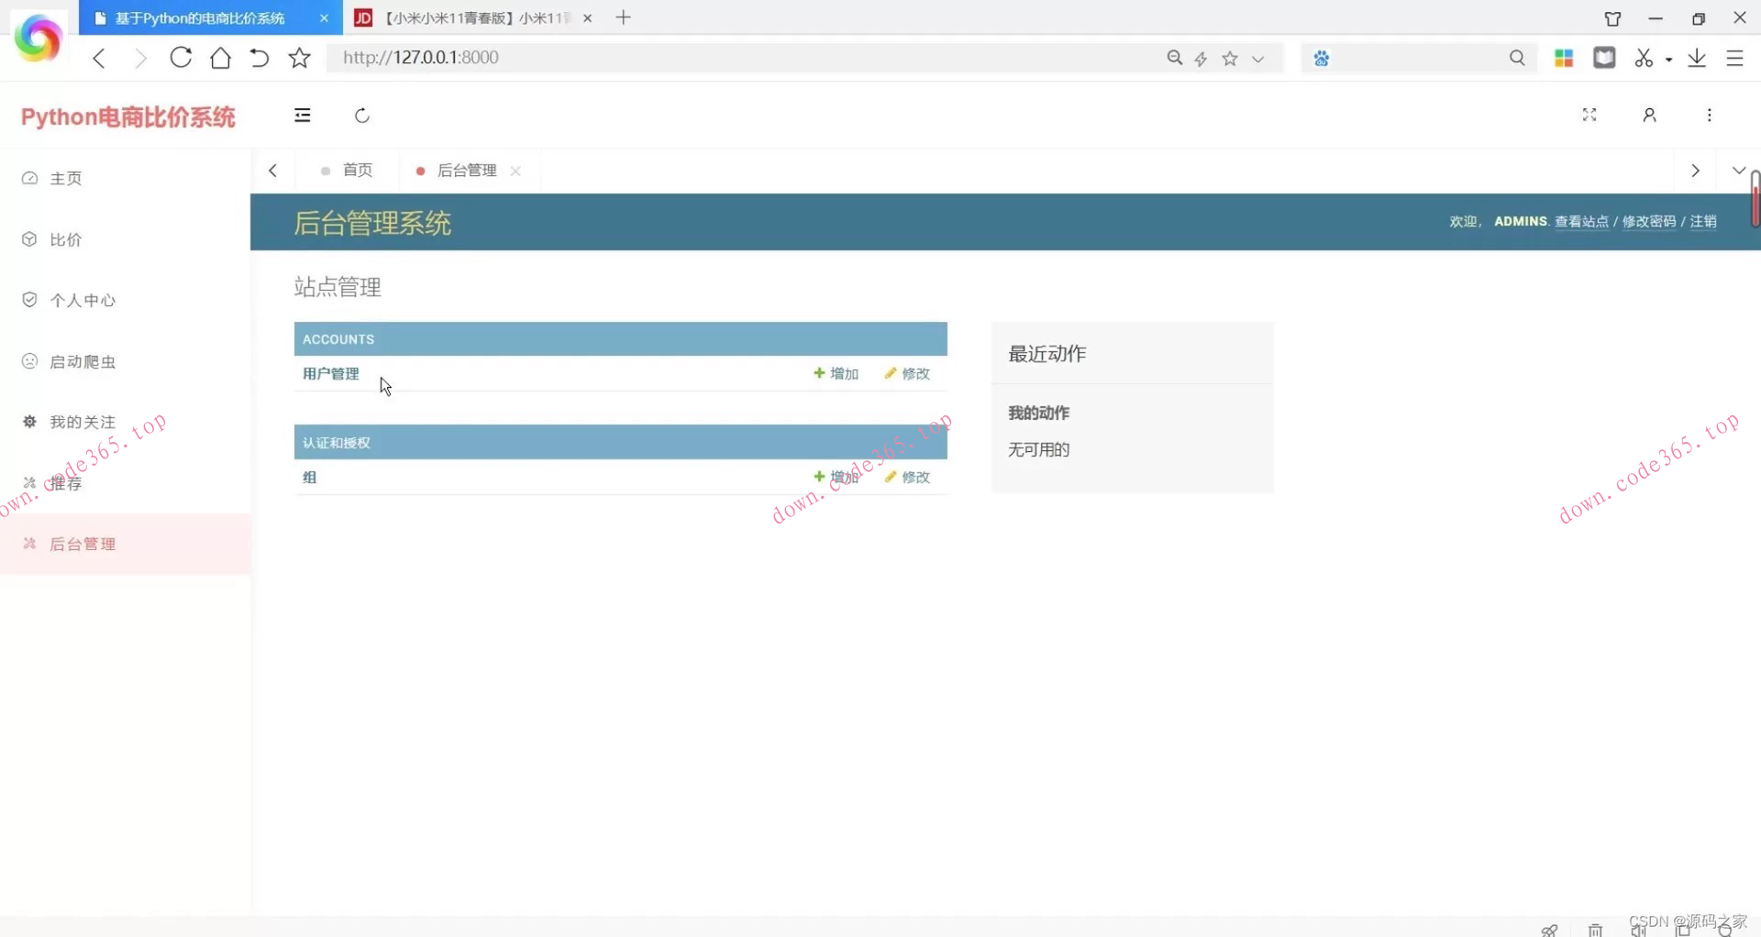Bookmark page with star icon left of address bar
The width and height of the screenshot is (1761, 937).
[x=299, y=58]
